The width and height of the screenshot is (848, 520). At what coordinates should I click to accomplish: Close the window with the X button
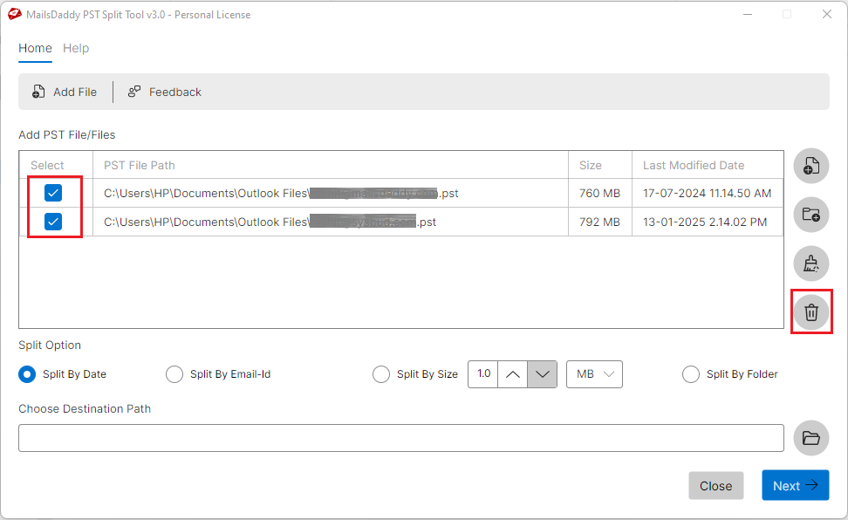[827, 15]
